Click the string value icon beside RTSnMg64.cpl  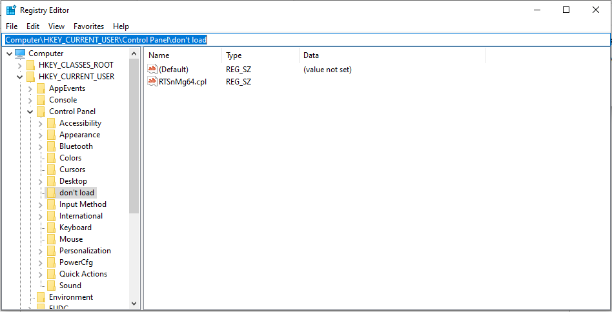click(152, 81)
